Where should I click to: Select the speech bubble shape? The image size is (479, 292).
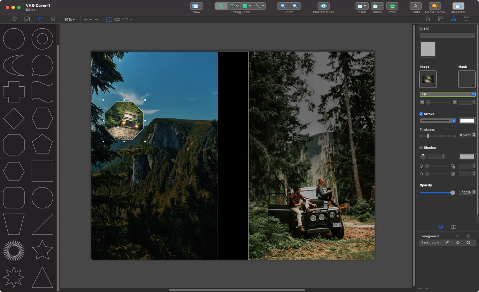click(x=42, y=65)
